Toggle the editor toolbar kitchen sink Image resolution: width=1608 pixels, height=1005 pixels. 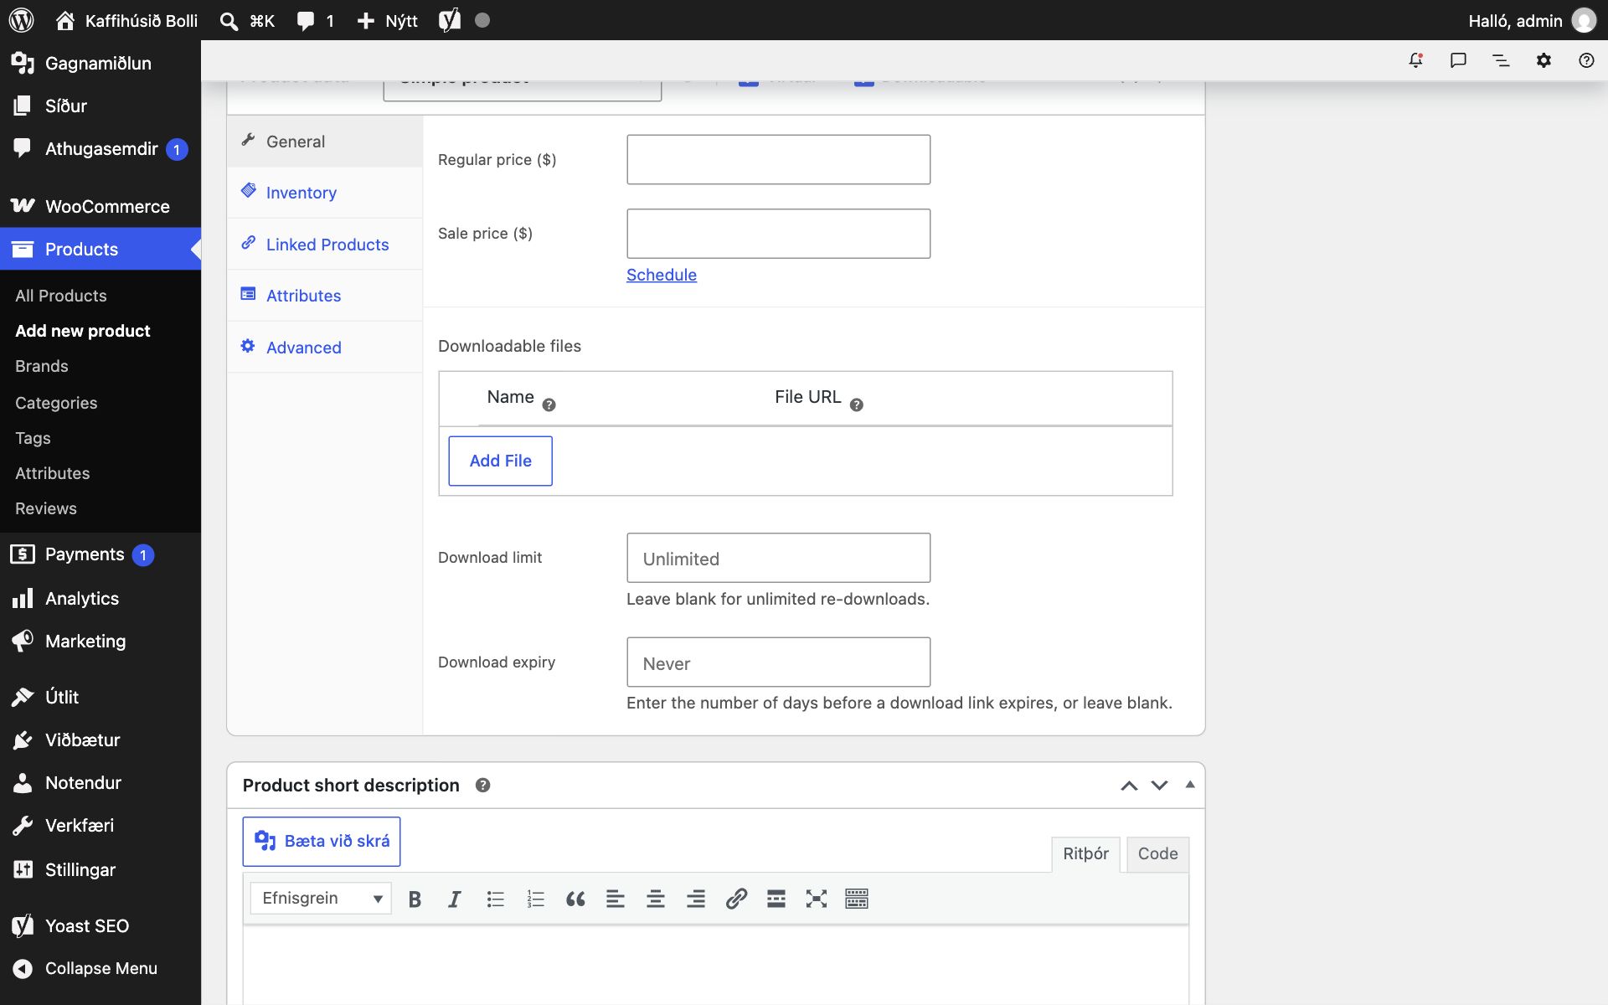(857, 899)
